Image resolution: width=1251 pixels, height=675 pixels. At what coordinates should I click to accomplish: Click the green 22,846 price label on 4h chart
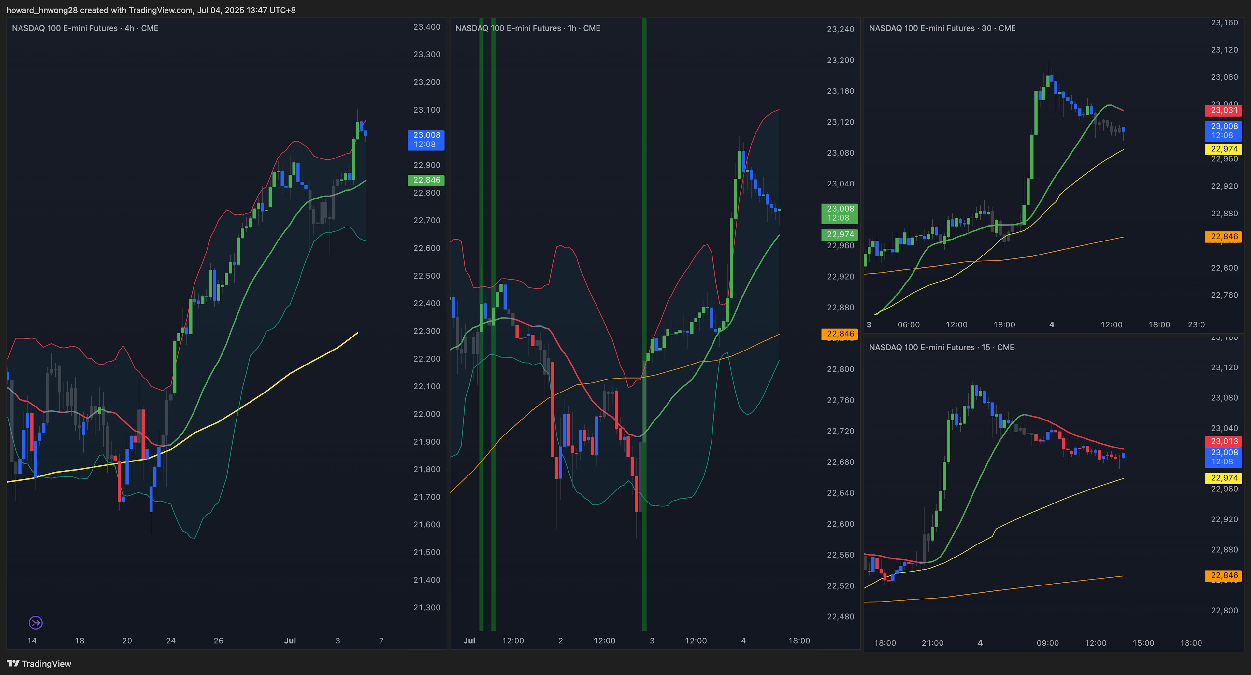pos(426,180)
